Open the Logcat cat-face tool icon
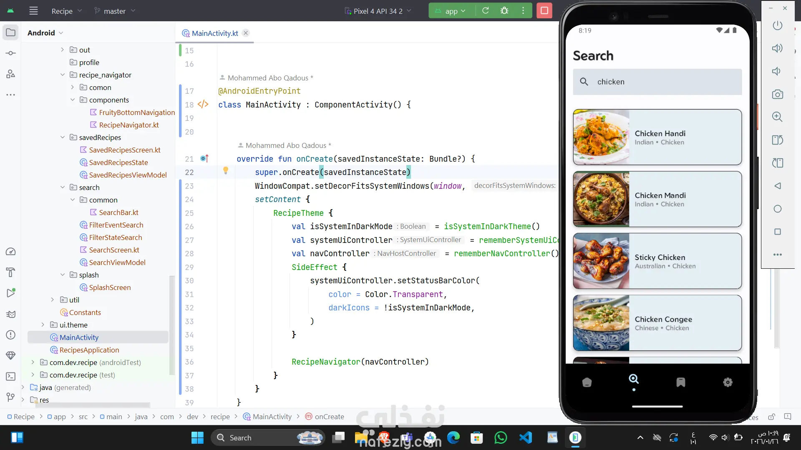The height and width of the screenshot is (450, 801). 11,314
